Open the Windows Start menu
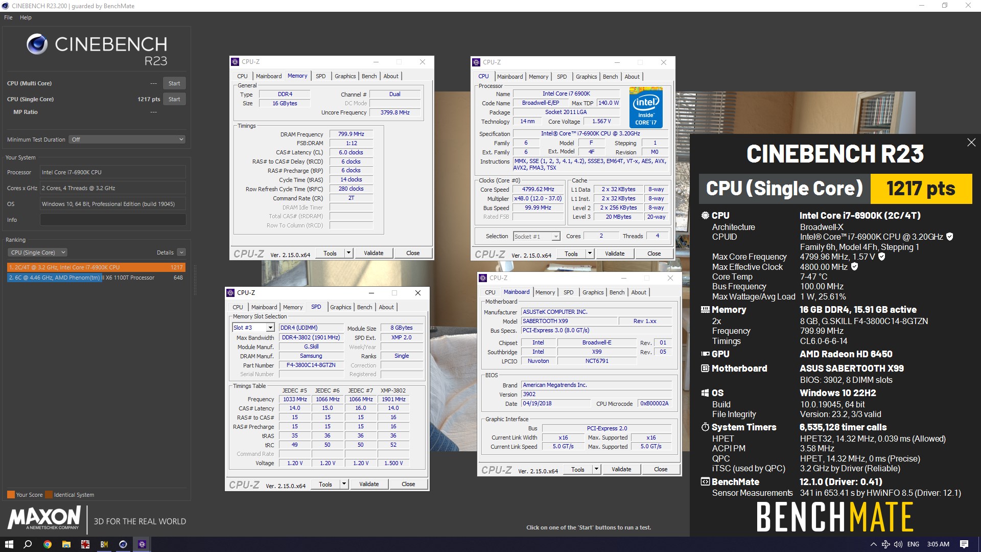This screenshot has width=981, height=552. click(x=9, y=544)
